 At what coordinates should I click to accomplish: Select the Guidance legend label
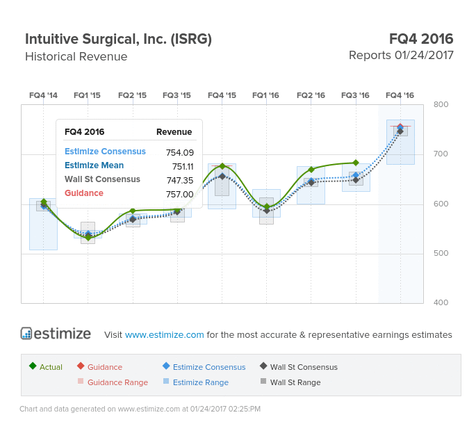coord(105,367)
